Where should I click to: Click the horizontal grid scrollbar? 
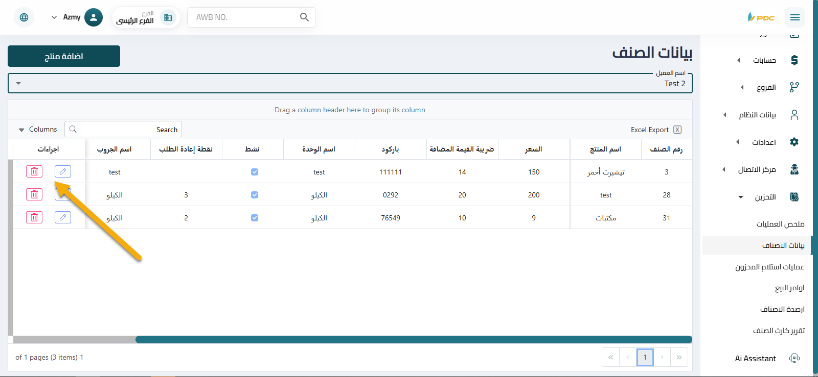click(414, 340)
